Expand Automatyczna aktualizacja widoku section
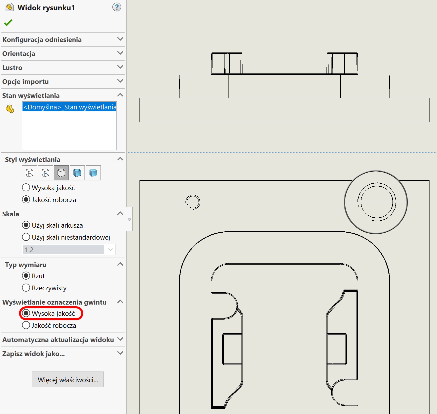Screen dimensions: 437x414 (120, 339)
